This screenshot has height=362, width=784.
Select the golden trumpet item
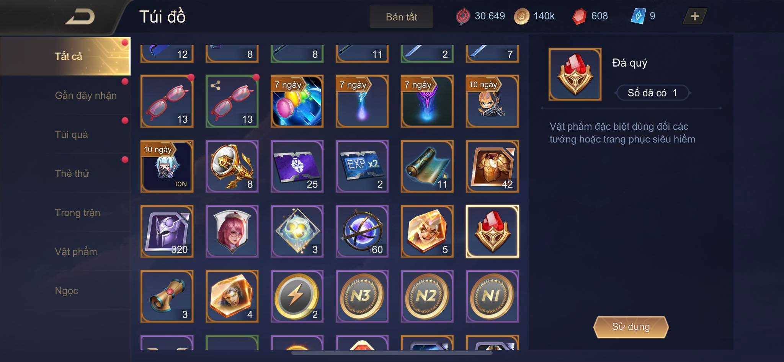point(232,166)
